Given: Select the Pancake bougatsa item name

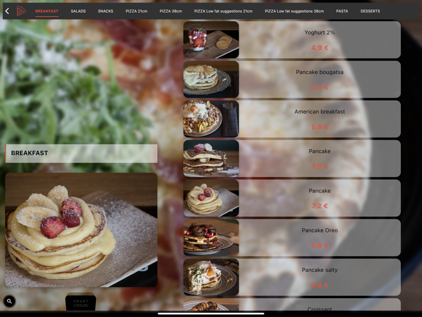Looking at the screenshot, I should click(x=320, y=72).
